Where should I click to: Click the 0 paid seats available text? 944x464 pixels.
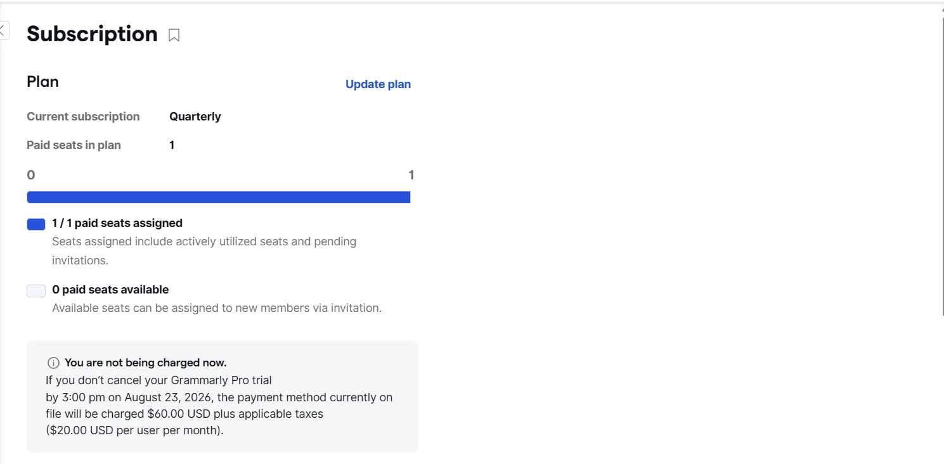click(x=110, y=290)
